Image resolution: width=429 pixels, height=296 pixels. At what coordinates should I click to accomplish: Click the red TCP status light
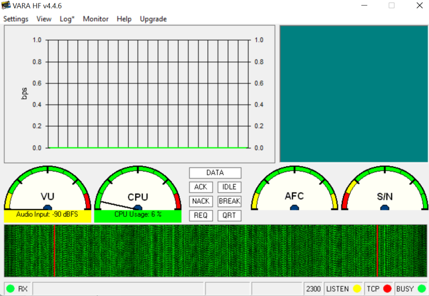point(387,289)
